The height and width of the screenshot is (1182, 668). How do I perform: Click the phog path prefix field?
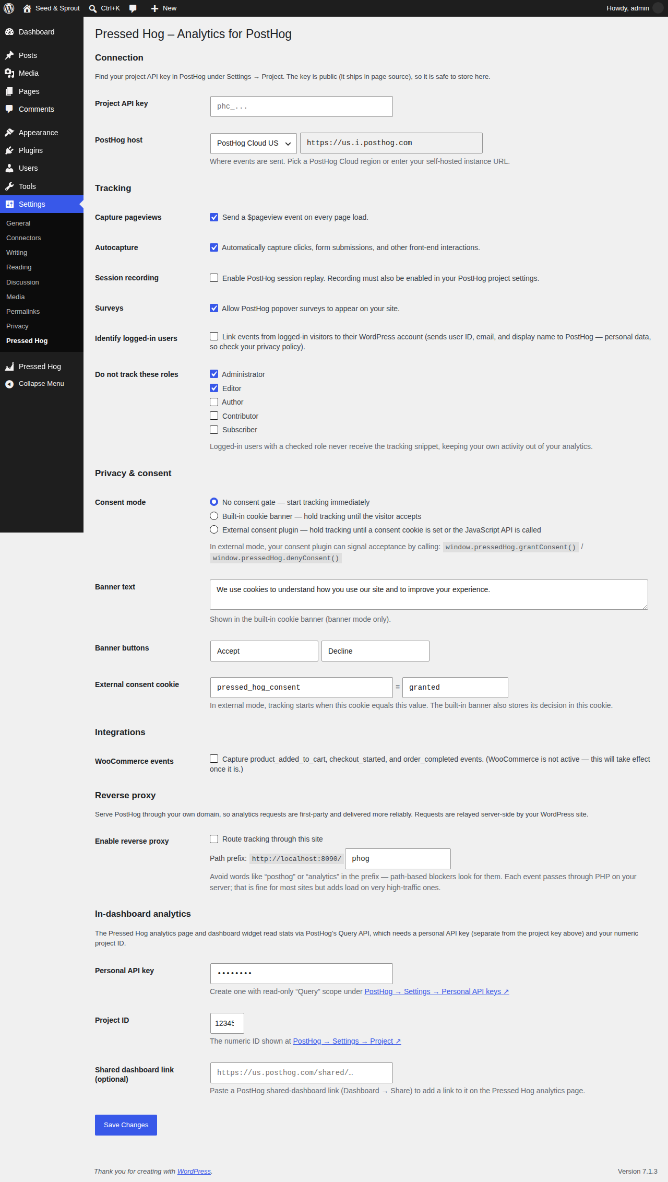[398, 859]
